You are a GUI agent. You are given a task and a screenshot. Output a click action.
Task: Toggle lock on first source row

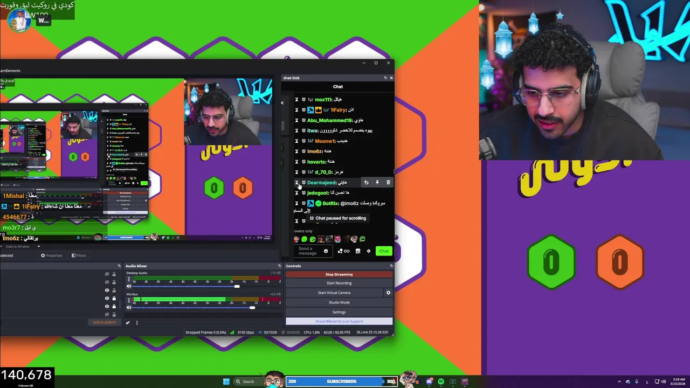tap(114, 274)
